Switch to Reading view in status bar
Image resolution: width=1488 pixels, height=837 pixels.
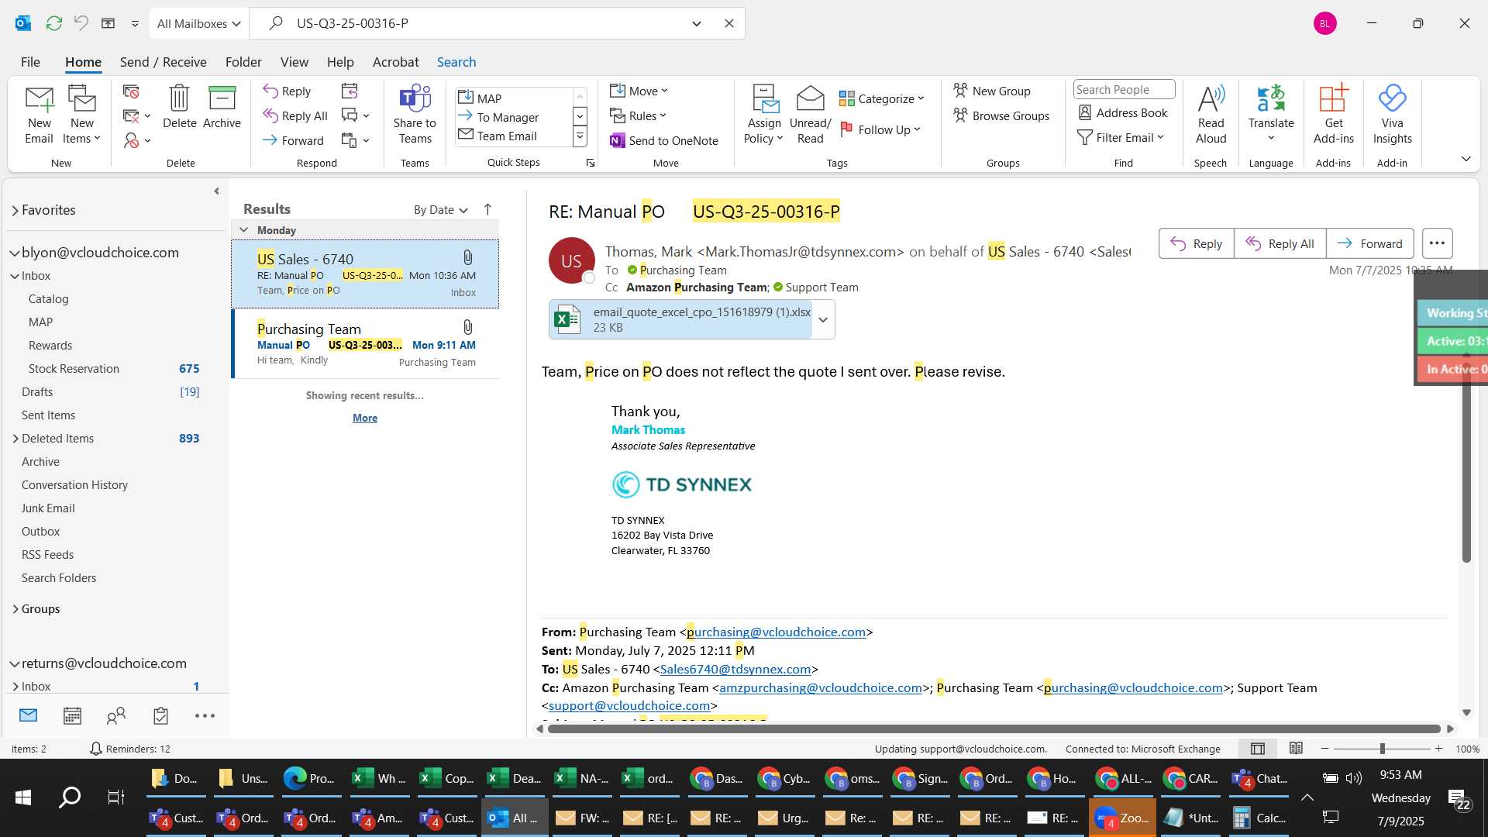1296,748
